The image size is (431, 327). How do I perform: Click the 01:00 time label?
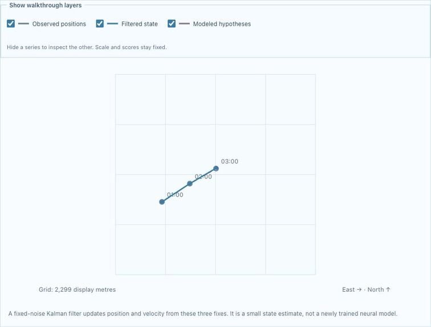(x=175, y=195)
